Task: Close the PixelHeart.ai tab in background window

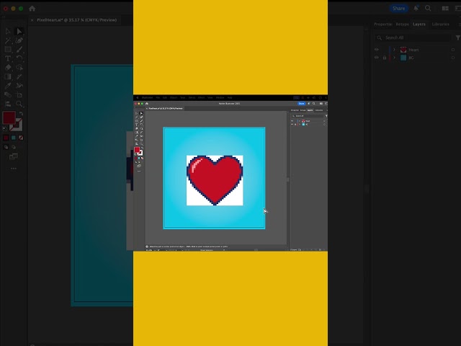Action: [x=32, y=20]
